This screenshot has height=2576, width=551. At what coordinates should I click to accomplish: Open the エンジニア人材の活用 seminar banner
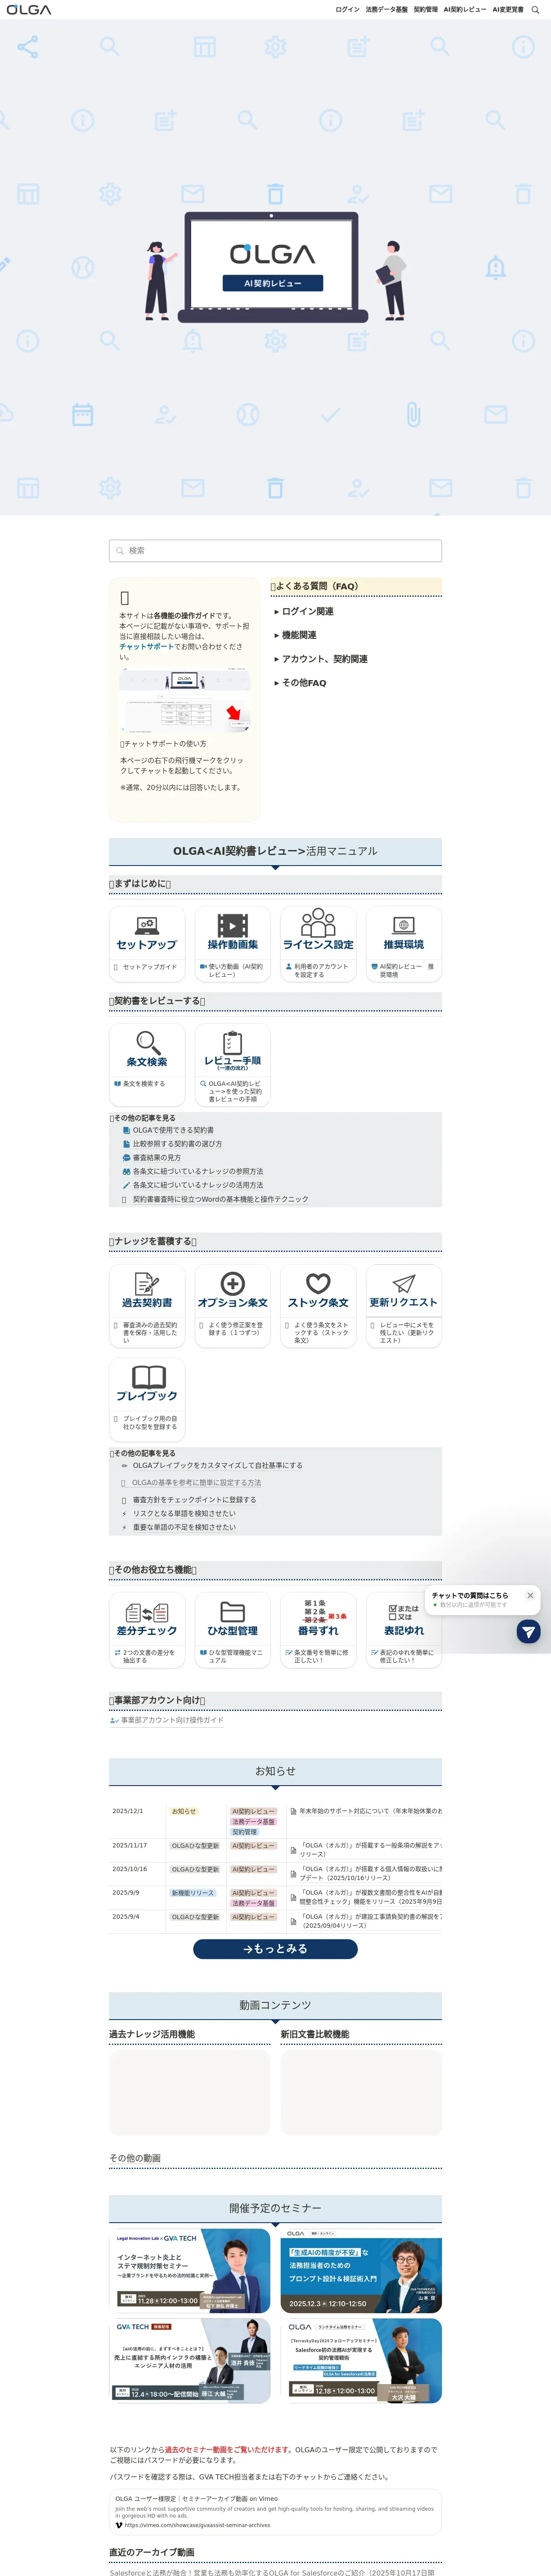click(190, 2361)
